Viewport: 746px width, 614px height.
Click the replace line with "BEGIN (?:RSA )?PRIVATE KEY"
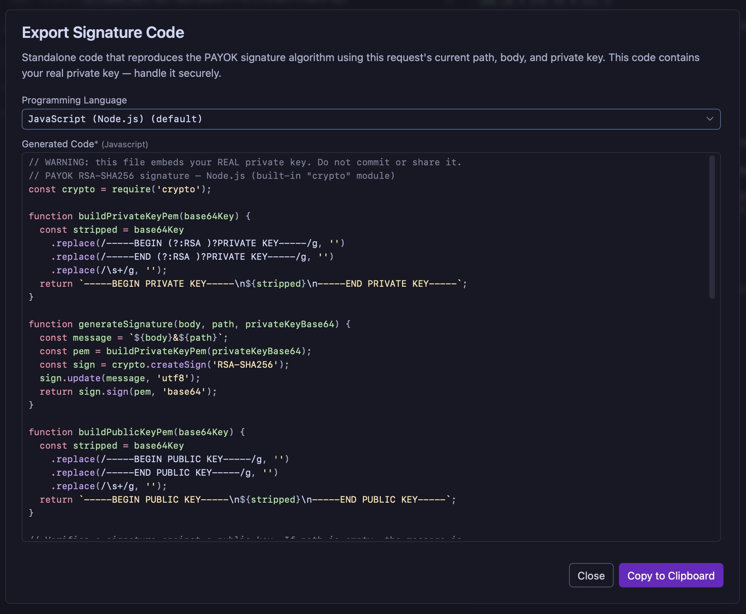click(198, 243)
